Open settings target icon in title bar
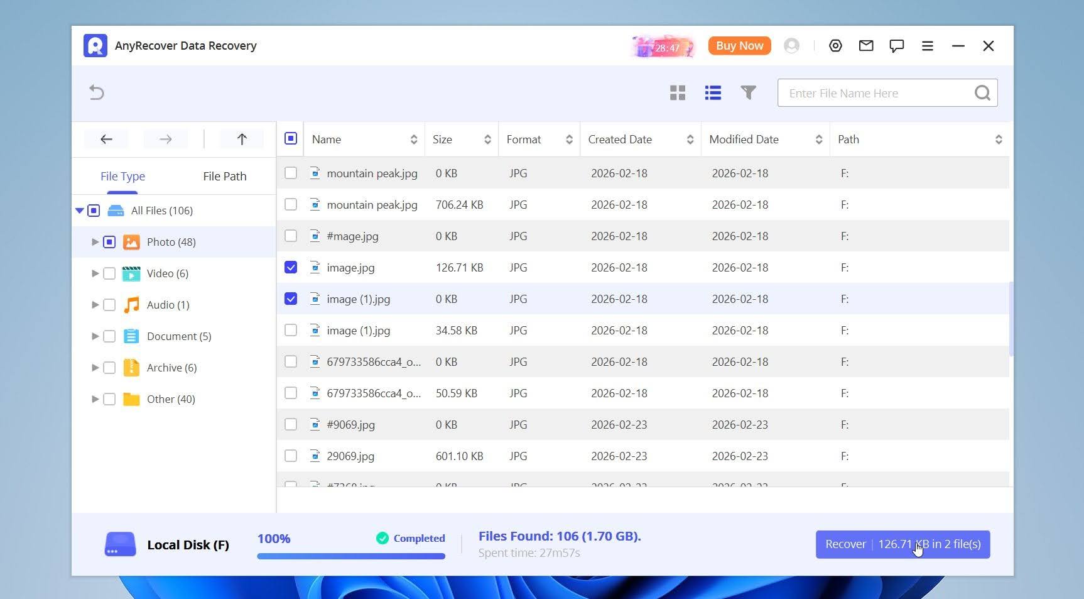 835,45
